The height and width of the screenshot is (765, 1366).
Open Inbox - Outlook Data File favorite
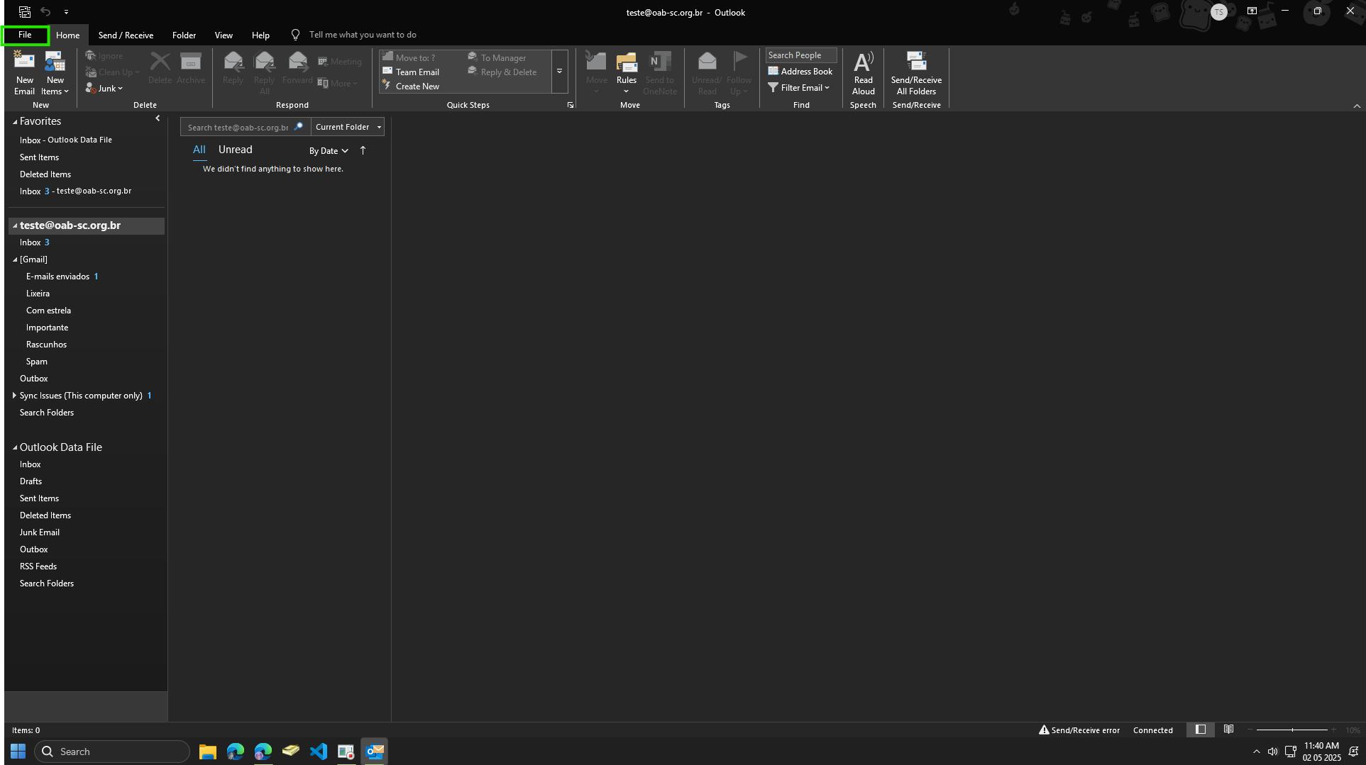coord(66,140)
